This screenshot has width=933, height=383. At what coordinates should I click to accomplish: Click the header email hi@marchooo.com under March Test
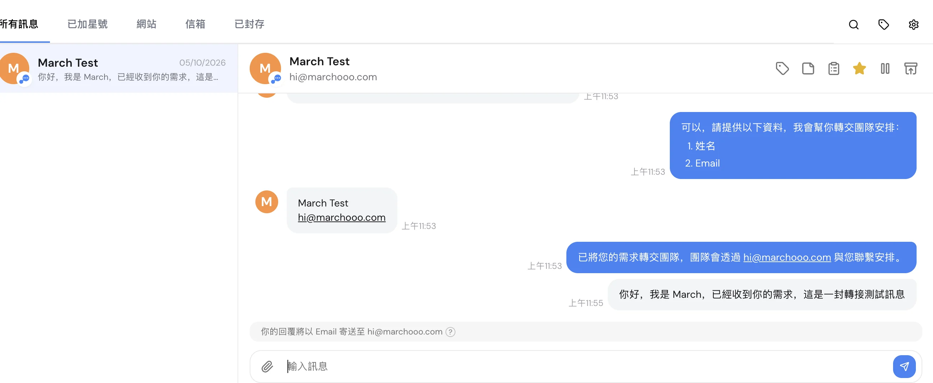click(x=333, y=77)
